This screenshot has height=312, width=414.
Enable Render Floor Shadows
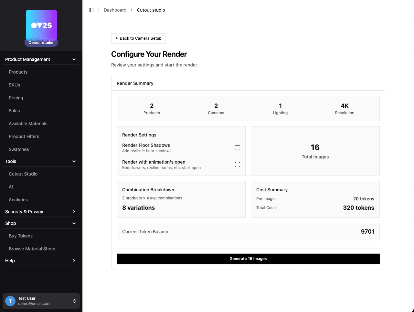tap(238, 147)
